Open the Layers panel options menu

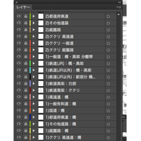pyautogui.click(x=119, y=7)
